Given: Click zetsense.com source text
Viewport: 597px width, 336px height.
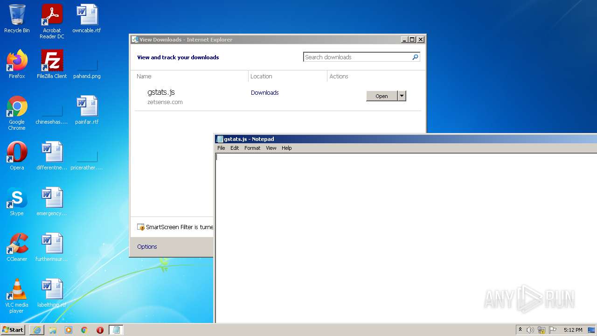Looking at the screenshot, I should (x=165, y=102).
